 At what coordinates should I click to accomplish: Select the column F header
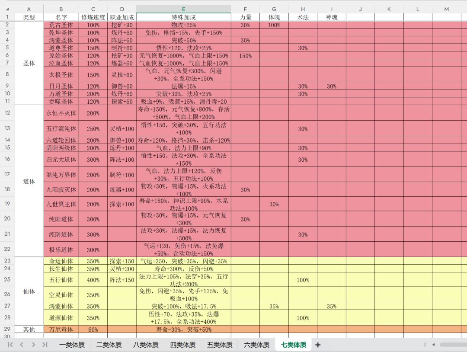pos(245,9)
